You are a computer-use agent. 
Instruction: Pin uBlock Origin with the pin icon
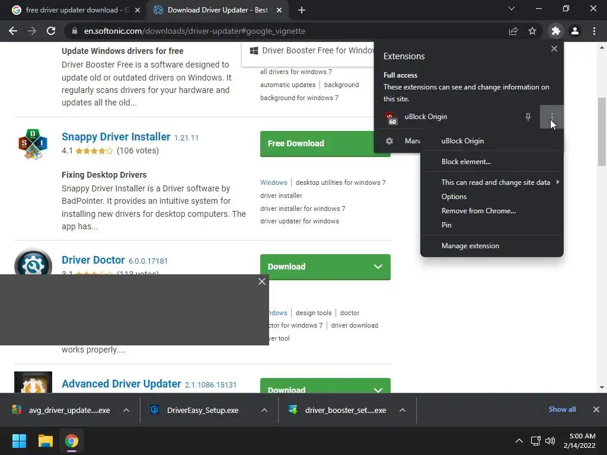528,117
